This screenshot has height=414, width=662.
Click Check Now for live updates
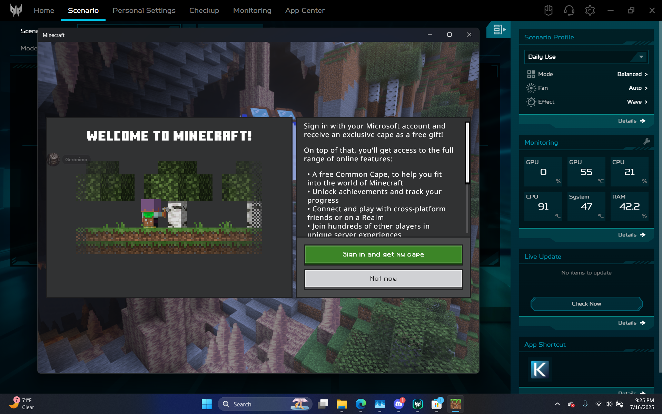pyautogui.click(x=586, y=304)
